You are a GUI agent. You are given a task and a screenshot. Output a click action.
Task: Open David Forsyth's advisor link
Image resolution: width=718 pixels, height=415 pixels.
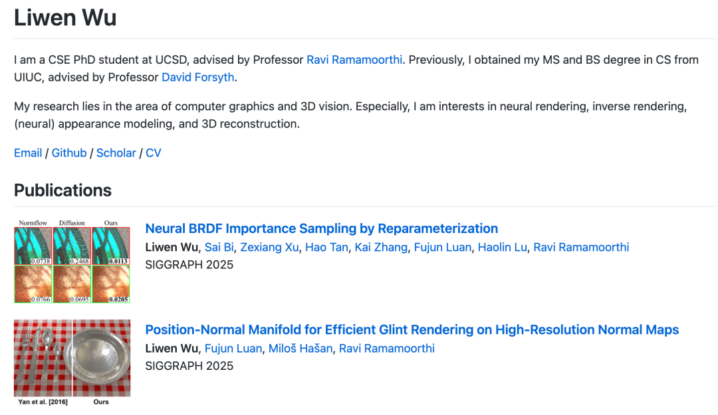point(197,77)
